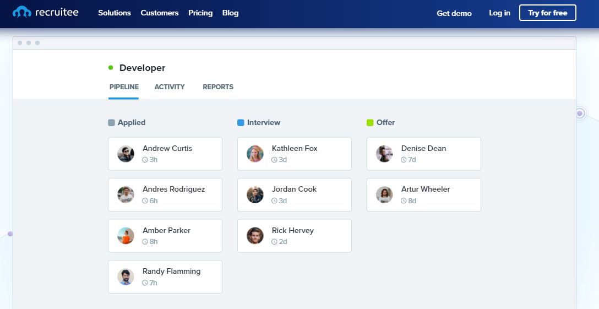The width and height of the screenshot is (599, 309).
Task: Click the clock icon on Rick Hervey's card
Action: click(274, 242)
